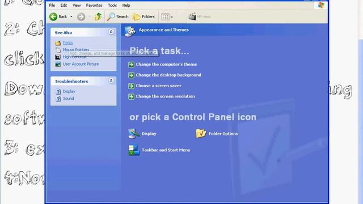Image resolution: width=363 pixels, height=204 pixels.
Task: Open the Back history dropdown arrow
Action: (71, 16)
